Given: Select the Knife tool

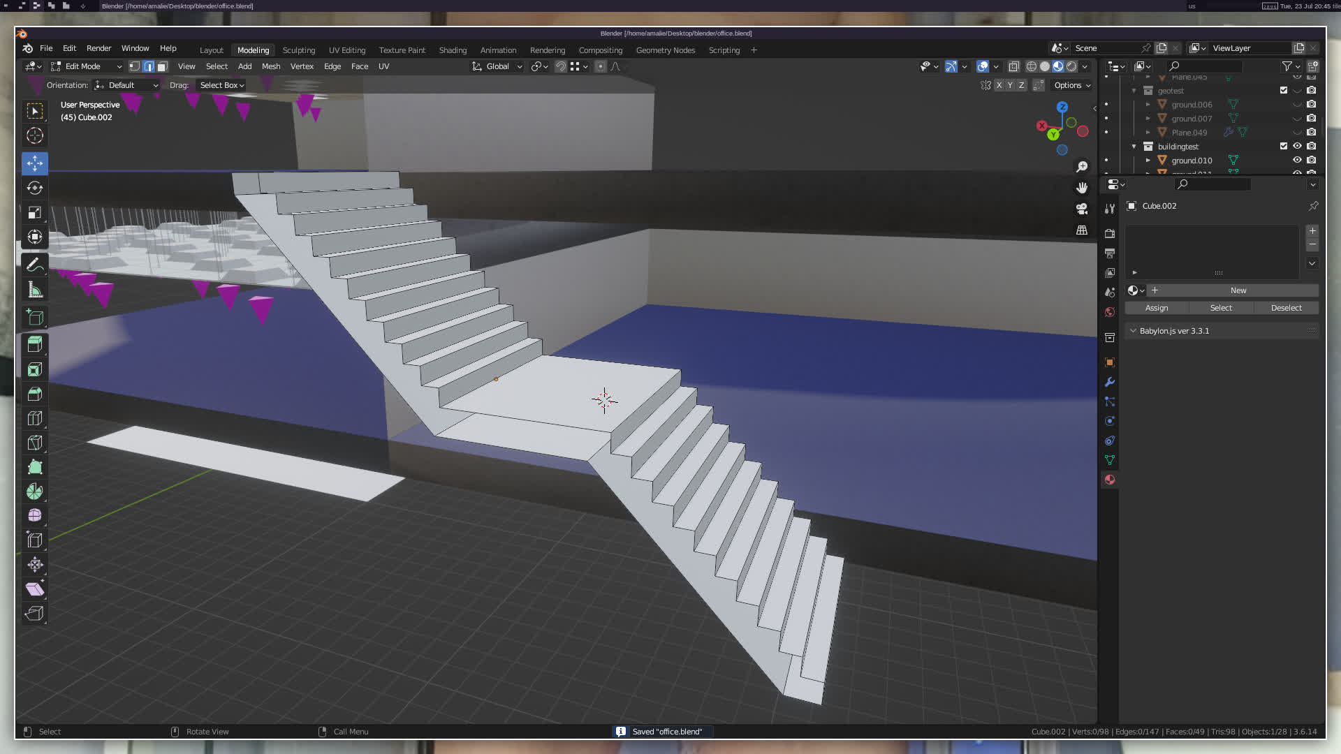Looking at the screenshot, I should click(34, 443).
